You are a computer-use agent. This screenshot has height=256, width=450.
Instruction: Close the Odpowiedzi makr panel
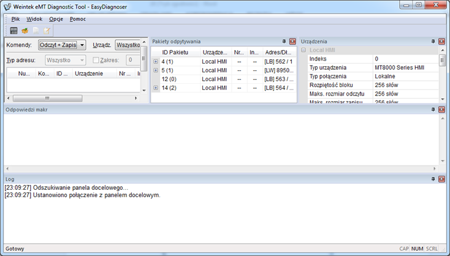[441, 110]
